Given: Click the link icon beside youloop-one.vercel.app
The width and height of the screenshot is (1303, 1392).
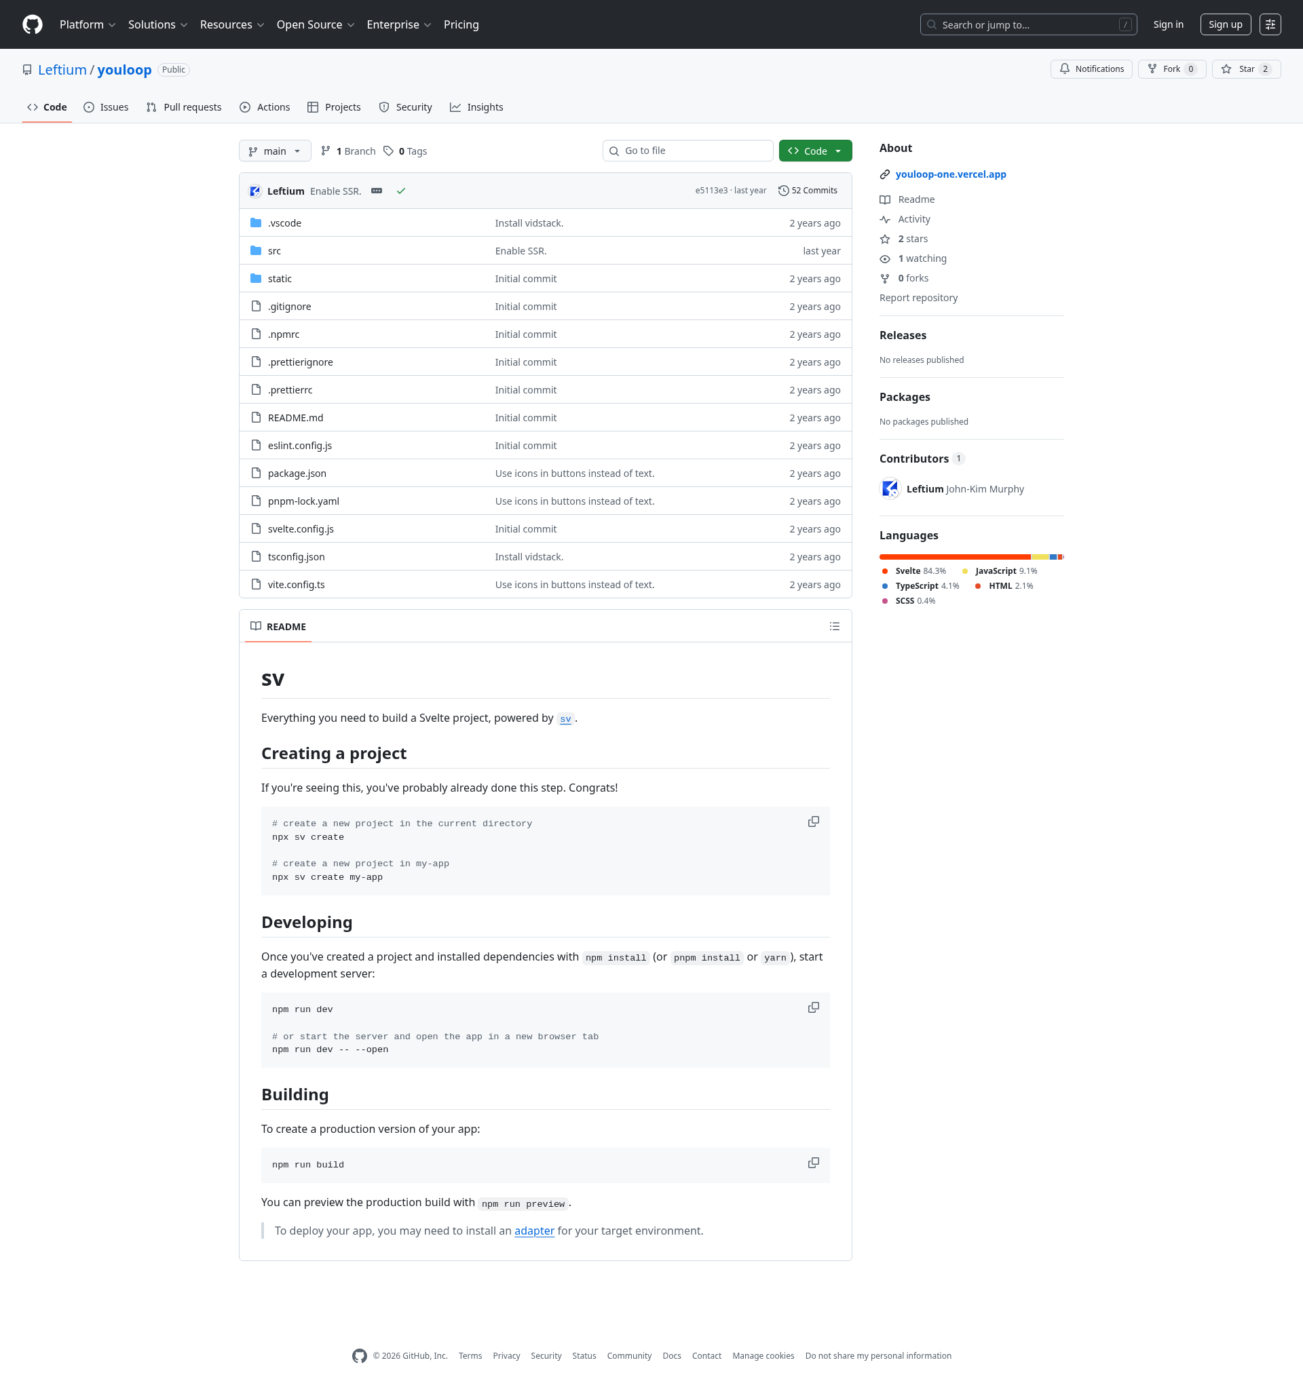Looking at the screenshot, I should pos(885,174).
